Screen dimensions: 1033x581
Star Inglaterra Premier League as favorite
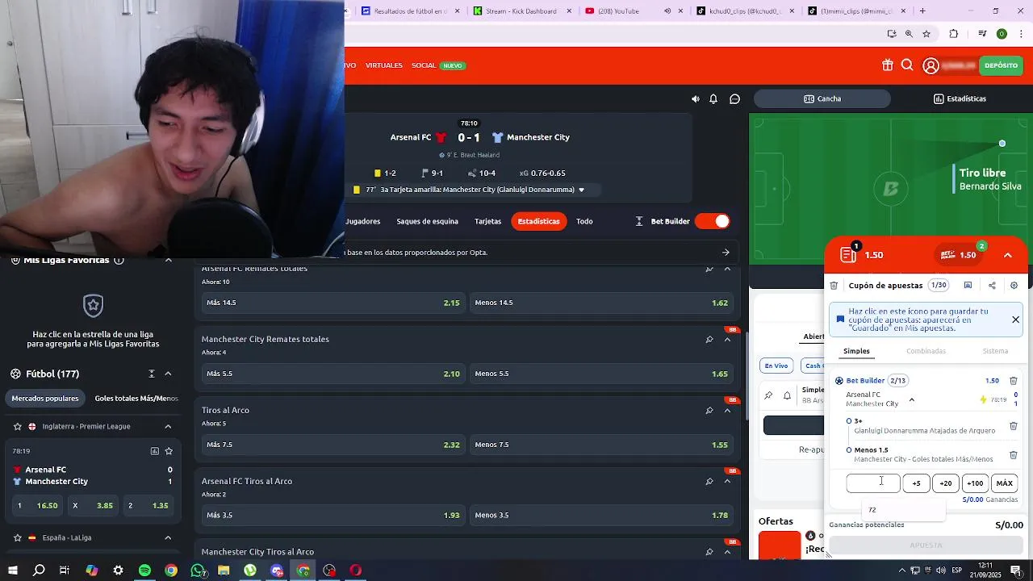[17, 426]
